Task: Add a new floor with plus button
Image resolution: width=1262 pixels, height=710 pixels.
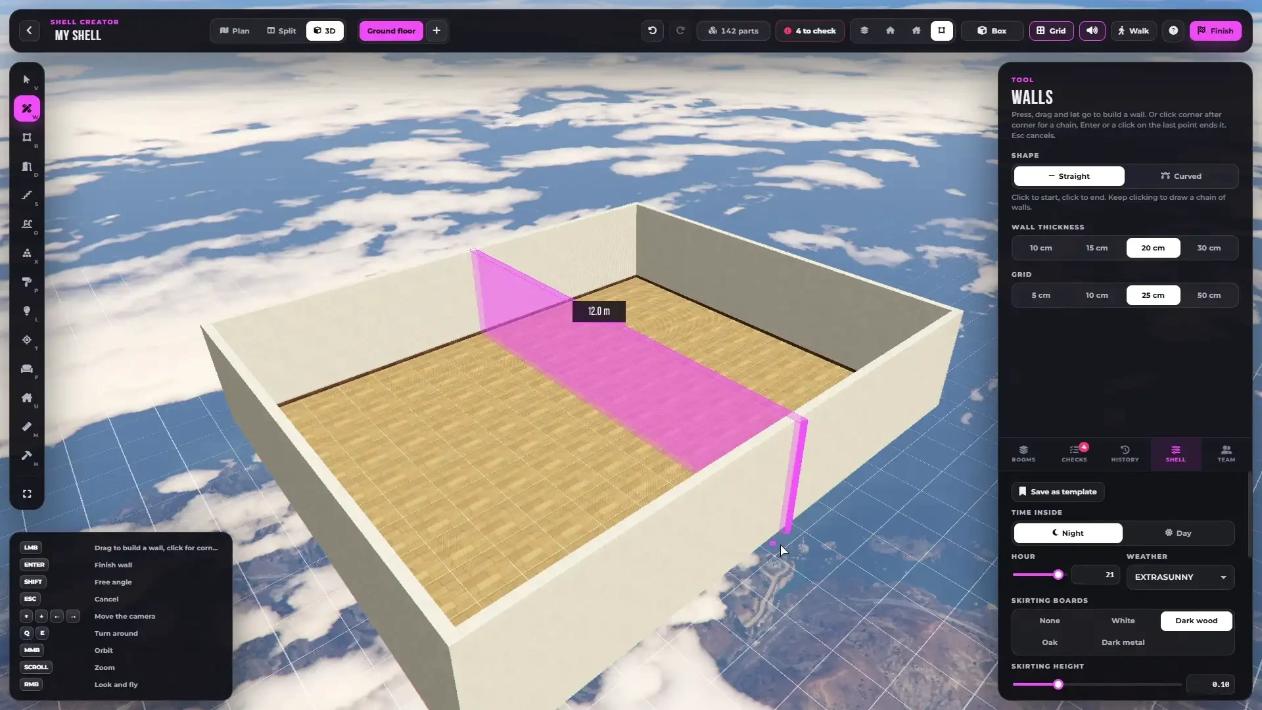Action: click(x=436, y=31)
